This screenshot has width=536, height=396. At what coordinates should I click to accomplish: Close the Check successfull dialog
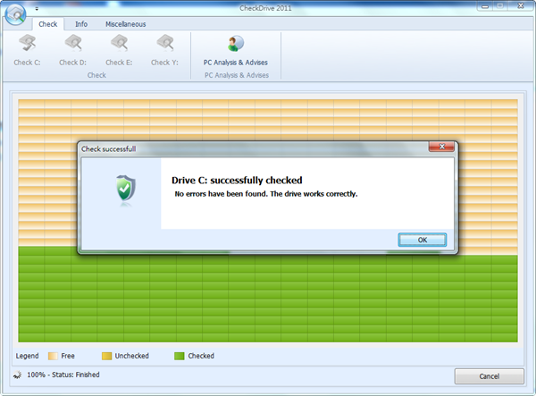tap(441, 147)
